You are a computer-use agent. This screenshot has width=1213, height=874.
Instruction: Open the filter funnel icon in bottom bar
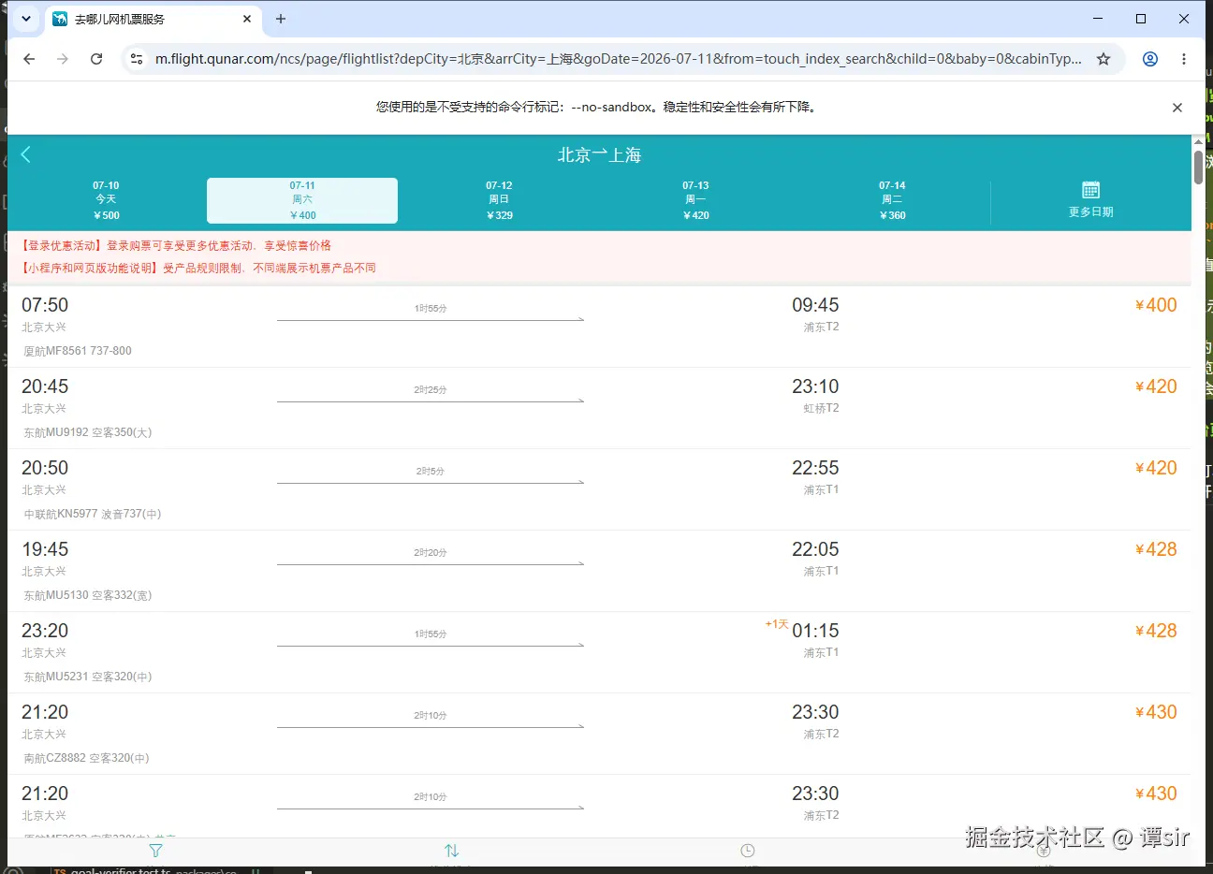click(x=156, y=851)
